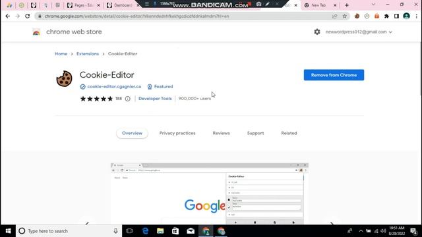Screen dimensions: 422x237
Task: Open the Windows notification center
Action: point(413,231)
